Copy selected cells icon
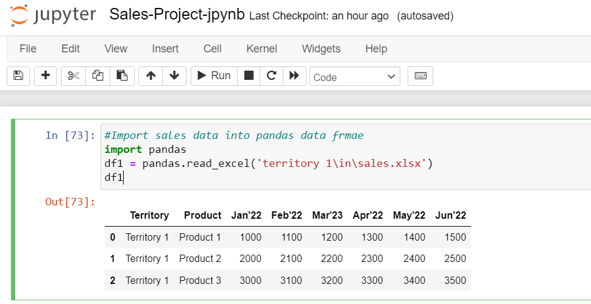The height and width of the screenshot is (304, 591). 97,76
